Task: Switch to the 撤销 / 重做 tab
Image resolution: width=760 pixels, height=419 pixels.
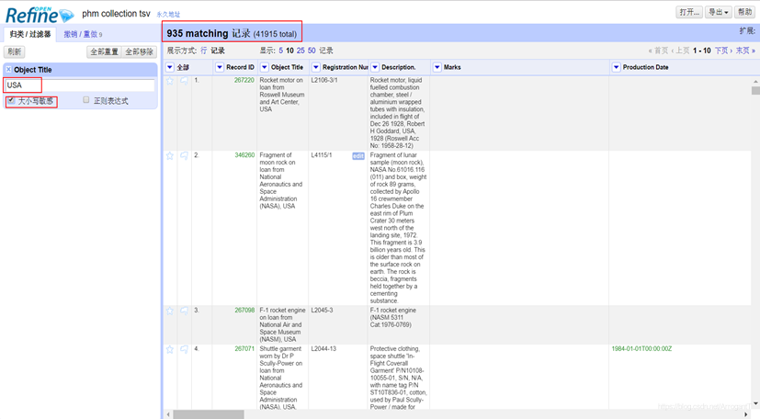Action: [83, 34]
